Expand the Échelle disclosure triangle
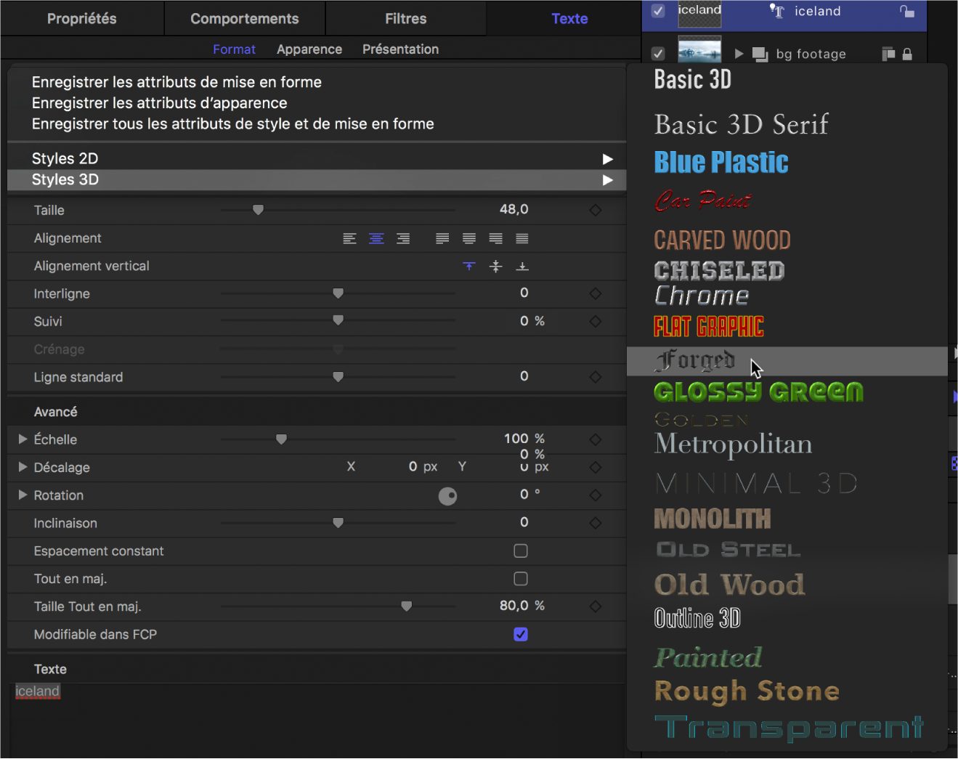 23,439
